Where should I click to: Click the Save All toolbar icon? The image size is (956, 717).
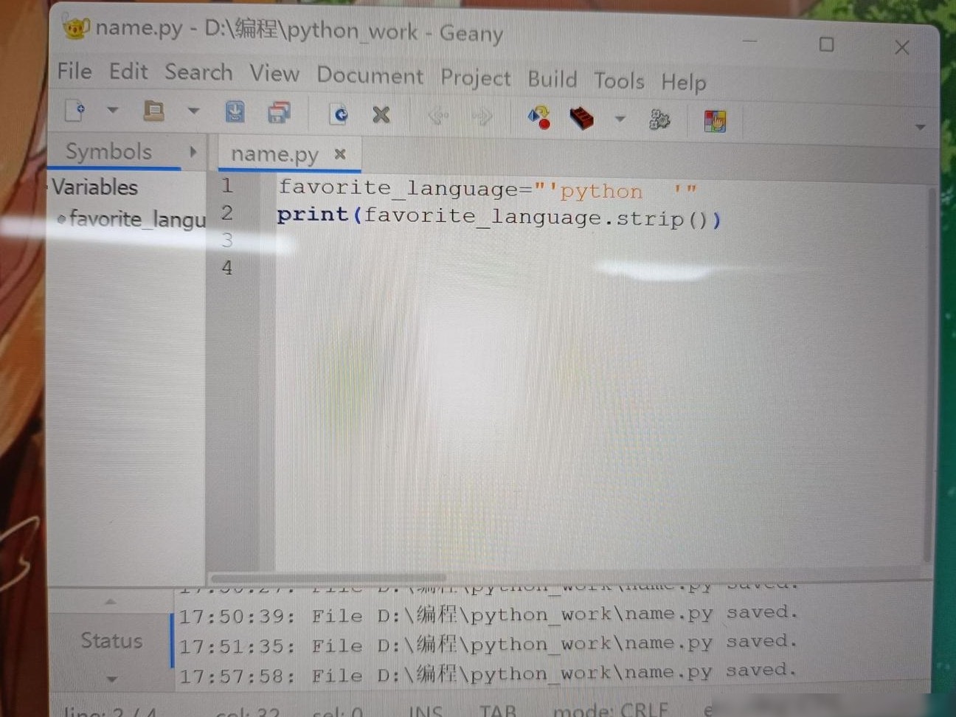279,113
